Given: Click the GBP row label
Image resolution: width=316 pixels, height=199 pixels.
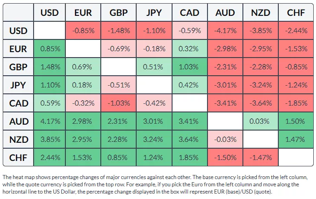Looking at the screenshot, I should [x=19, y=67].
